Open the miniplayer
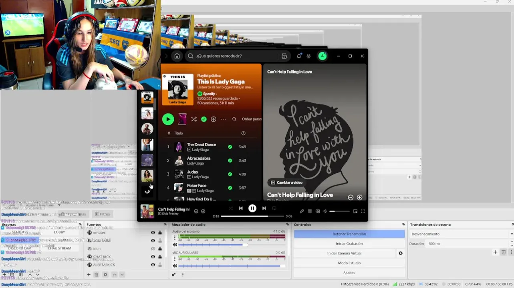This screenshot has height=288, width=514. pos(355,211)
